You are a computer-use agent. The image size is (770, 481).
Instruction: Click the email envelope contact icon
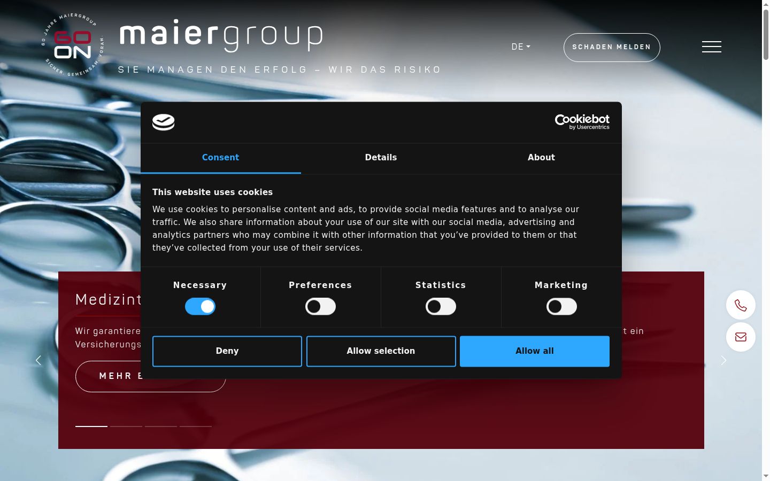[741, 337]
